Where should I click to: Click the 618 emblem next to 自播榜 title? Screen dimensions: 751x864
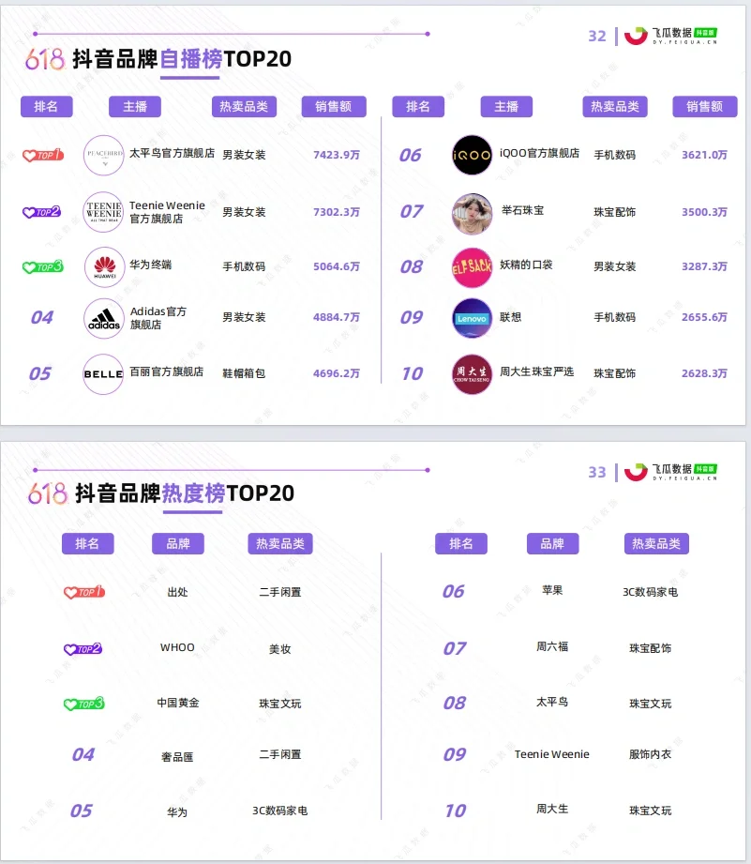coord(45,59)
